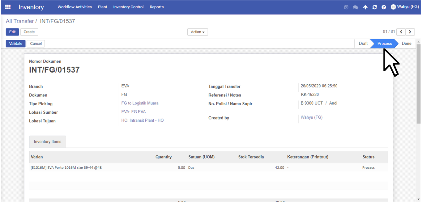Viewport: 422px width, 202px height.
Task: Open the Wahyu (FG) user menu
Action: [x=405, y=7]
